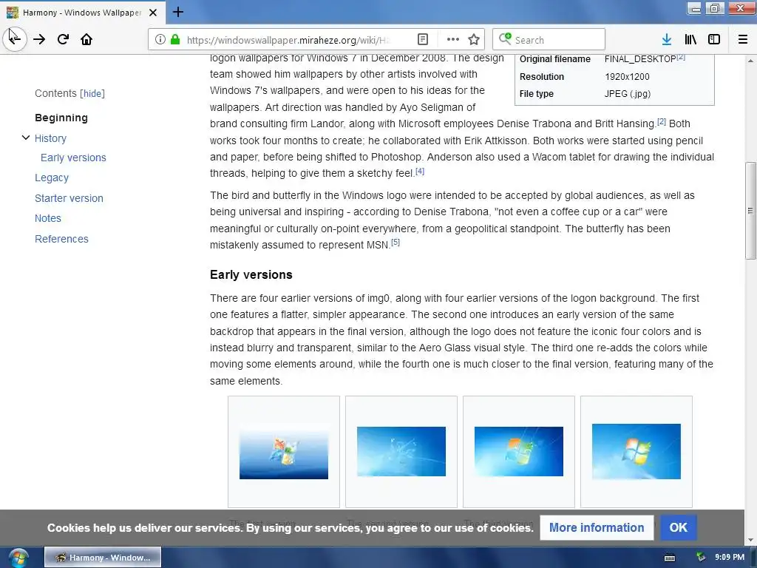757x568 pixels.
Task: Collapse the History section chevron
Action: [26, 138]
